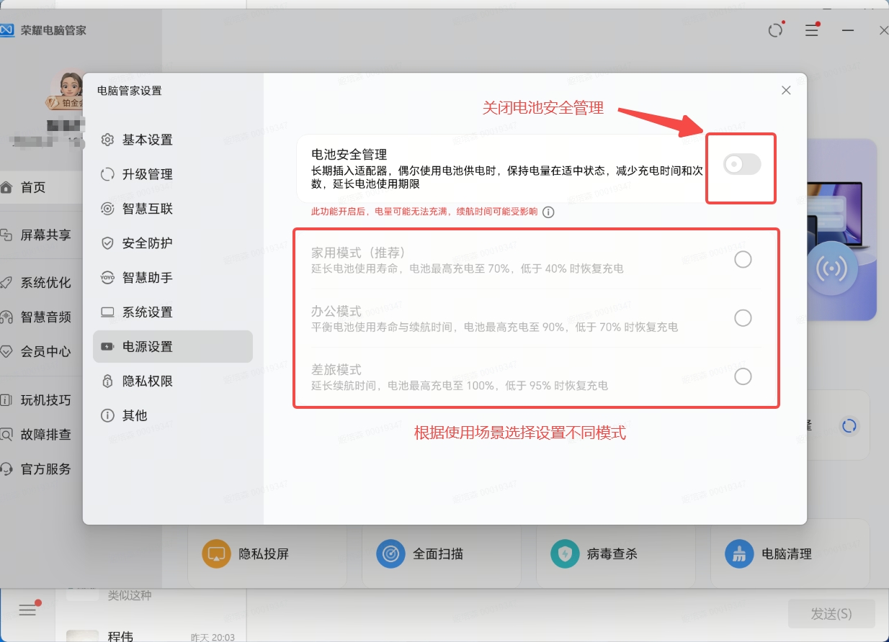Toggle the 电池安全管理 switch
The width and height of the screenshot is (889, 642).
tap(742, 165)
